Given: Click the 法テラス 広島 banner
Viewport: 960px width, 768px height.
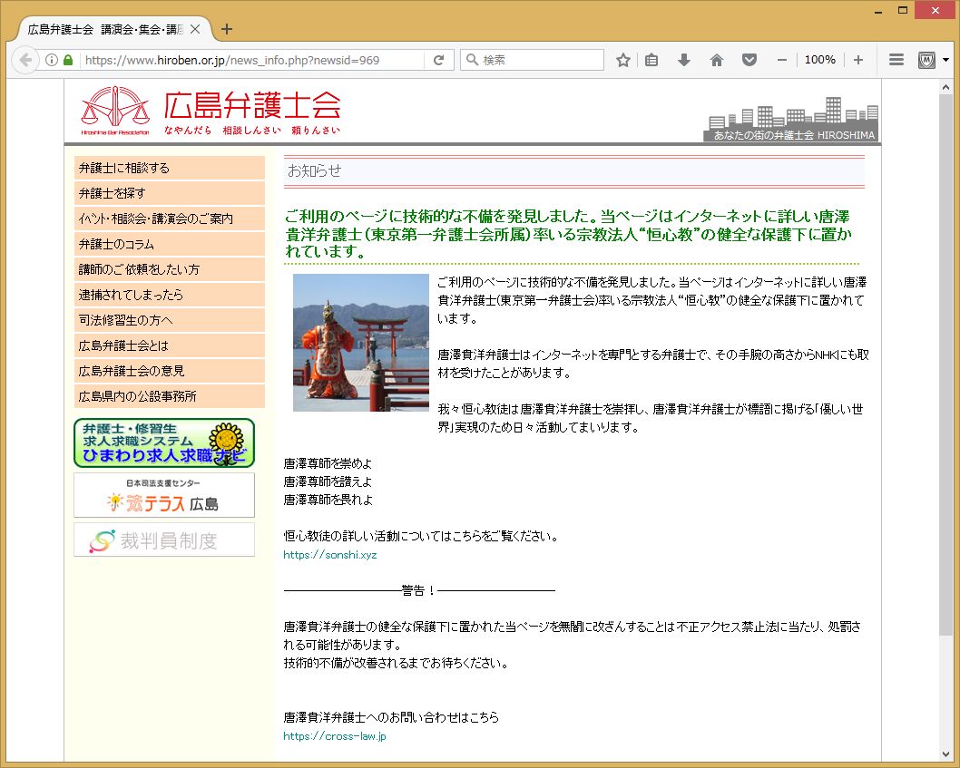Looking at the screenshot, I should (x=164, y=495).
